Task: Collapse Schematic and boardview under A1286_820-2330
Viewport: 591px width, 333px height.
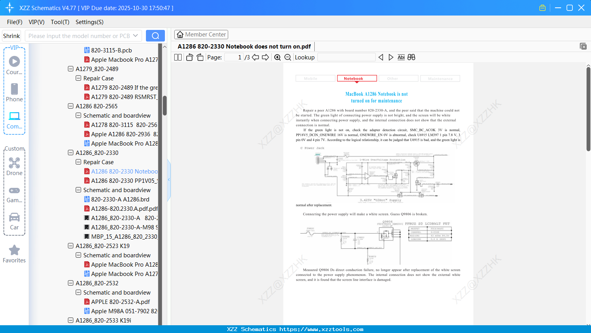Action: 78,190
